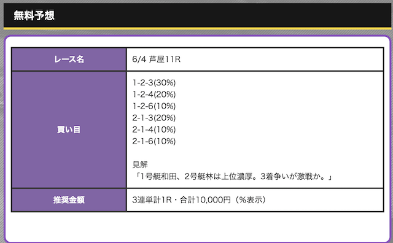Click the 3連単計1R・合計10,000円 amount text
Viewport: 393px width, 243px height.
click(181, 200)
